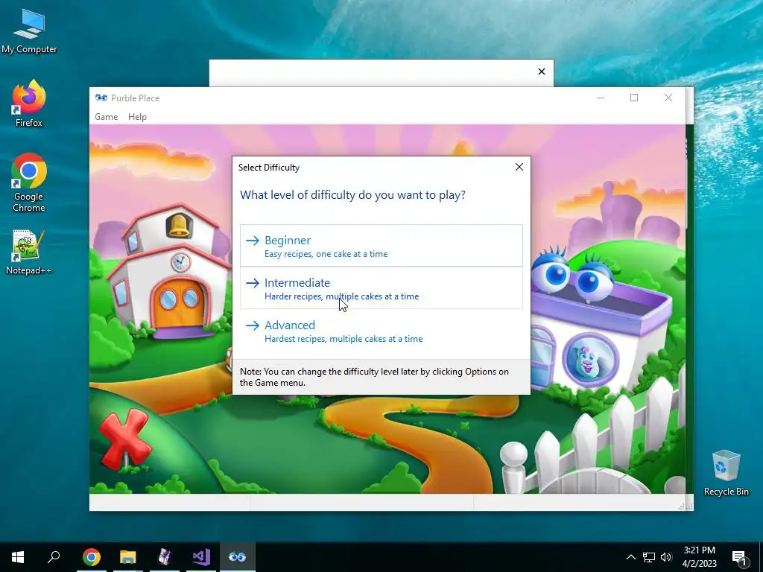Open the Windows Start menu
The width and height of the screenshot is (763, 572).
18,557
